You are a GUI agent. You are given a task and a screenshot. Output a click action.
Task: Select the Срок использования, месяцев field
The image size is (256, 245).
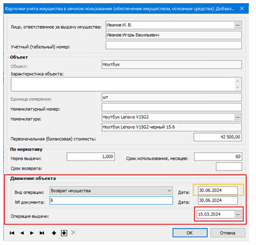click(218, 157)
